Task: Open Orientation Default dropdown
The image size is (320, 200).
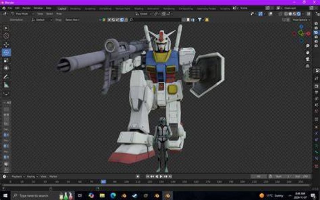Action: pyautogui.click(x=42, y=20)
